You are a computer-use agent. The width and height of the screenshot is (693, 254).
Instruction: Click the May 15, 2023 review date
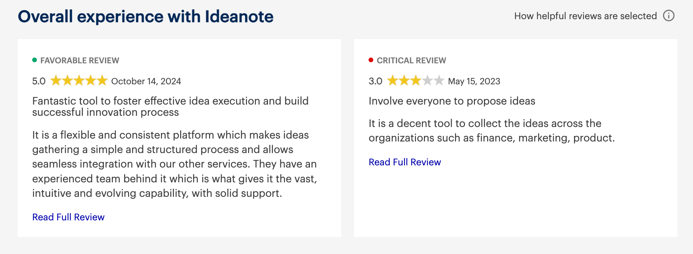click(474, 81)
